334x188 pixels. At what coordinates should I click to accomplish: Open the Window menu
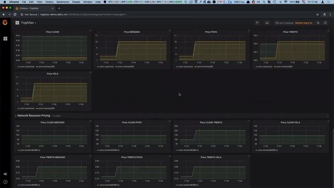[x=88, y=2]
